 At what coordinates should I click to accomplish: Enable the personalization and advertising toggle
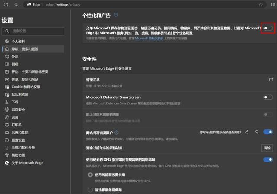pos(268,28)
